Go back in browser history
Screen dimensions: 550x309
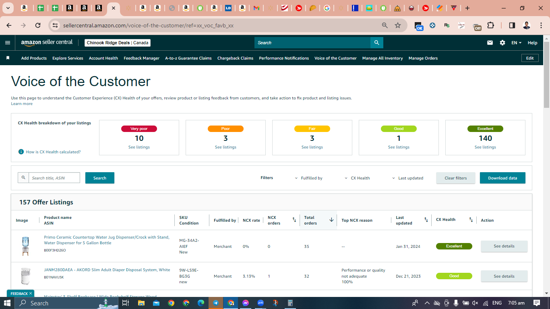point(9,25)
